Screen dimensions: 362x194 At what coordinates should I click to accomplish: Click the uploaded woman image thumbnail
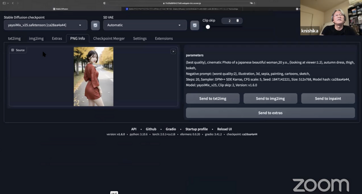click(x=93, y=77)
